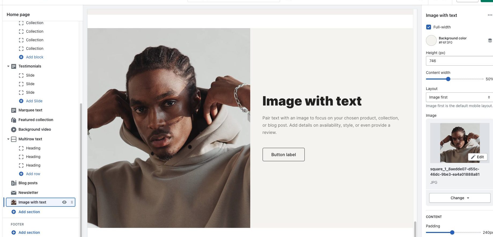Viewport: 493px width, 237px height.
Task: Click the Newsletter envelope icon
Action: (x=14, y=193)
